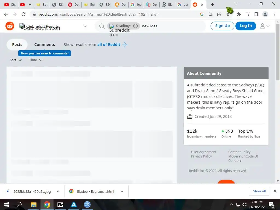Switch to the Ins Google browser tab

coord(136,5)
